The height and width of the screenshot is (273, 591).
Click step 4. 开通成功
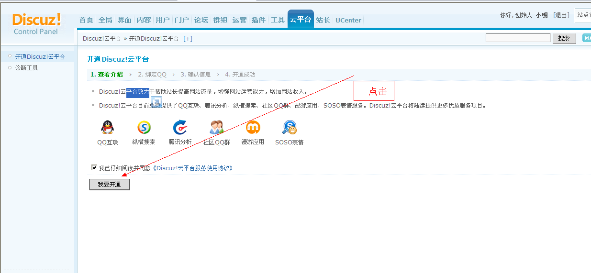(x=240, y=75)
